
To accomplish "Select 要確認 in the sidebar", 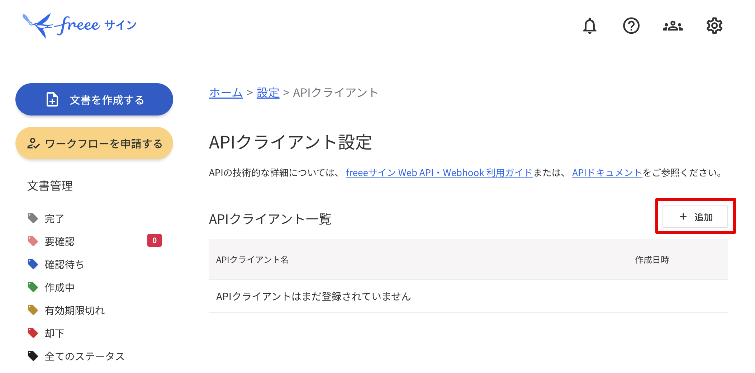I will point(60,241).
